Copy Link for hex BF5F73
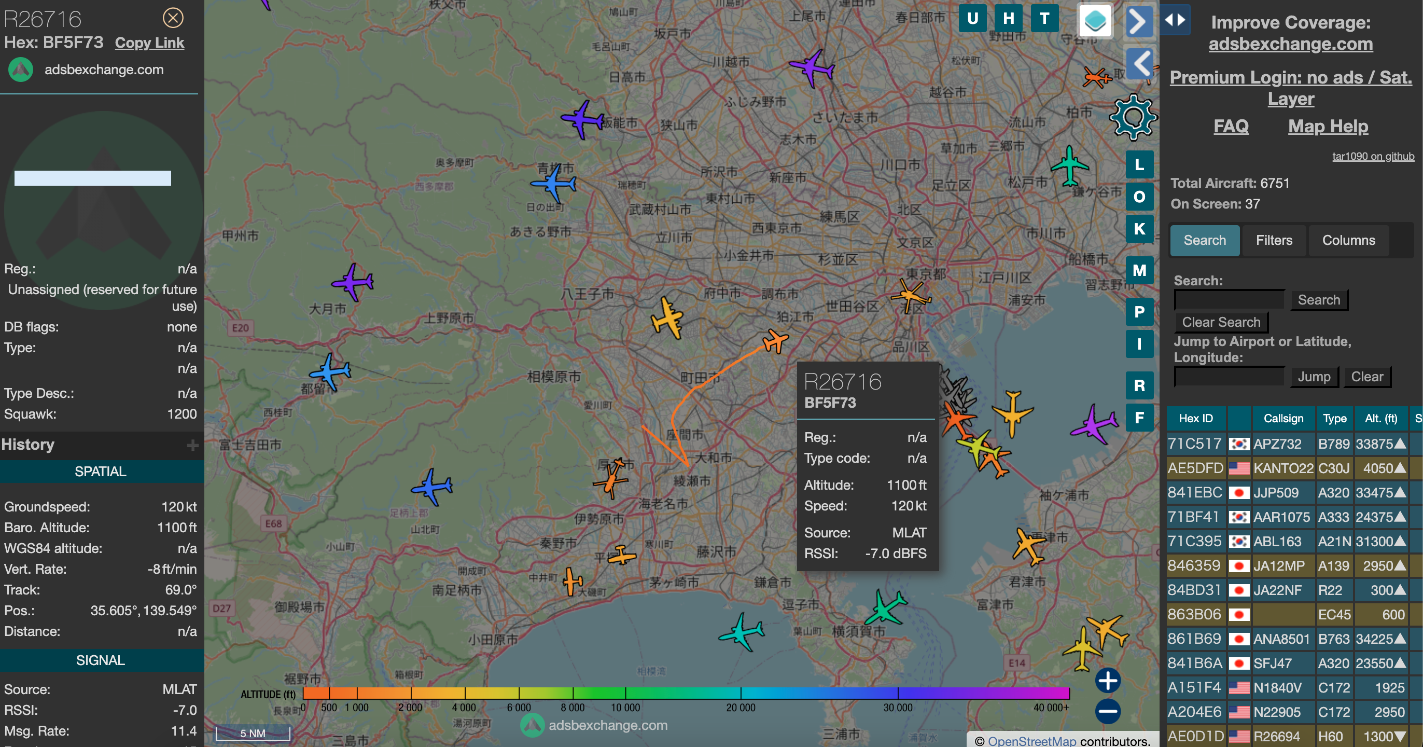Image resolution: width=1423 pixels, height=747 pixels. point(149,43)
